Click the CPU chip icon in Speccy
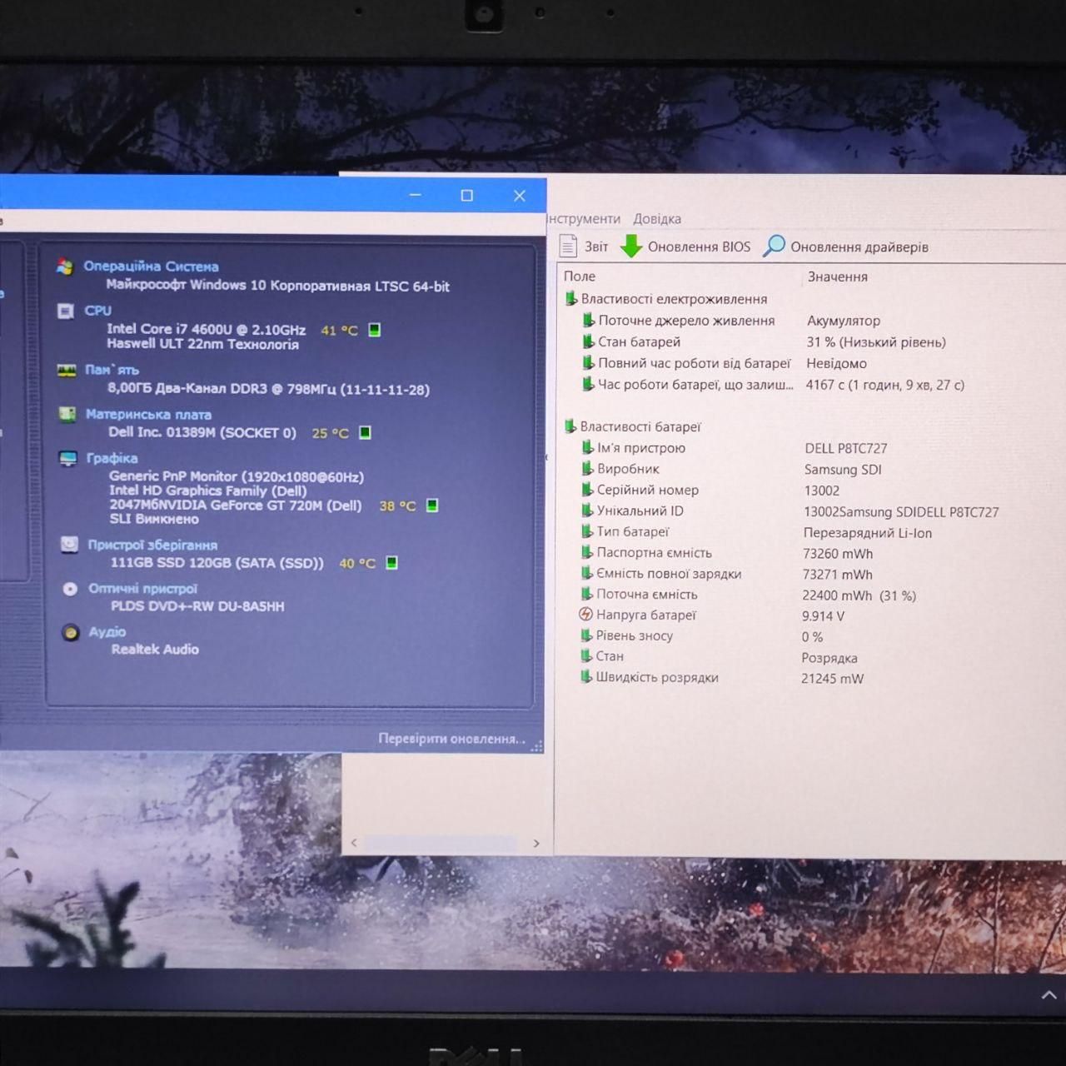 (66, 311)
